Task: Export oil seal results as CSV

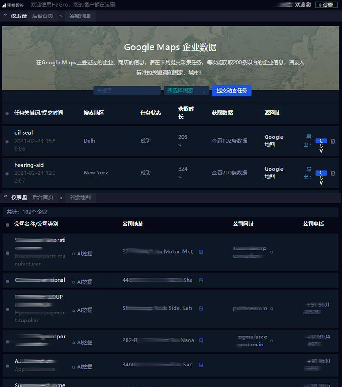Action: [x=321, y=141]
